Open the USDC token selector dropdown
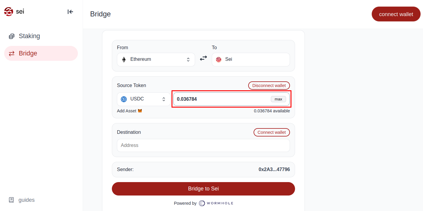 (x=144, y=99)
